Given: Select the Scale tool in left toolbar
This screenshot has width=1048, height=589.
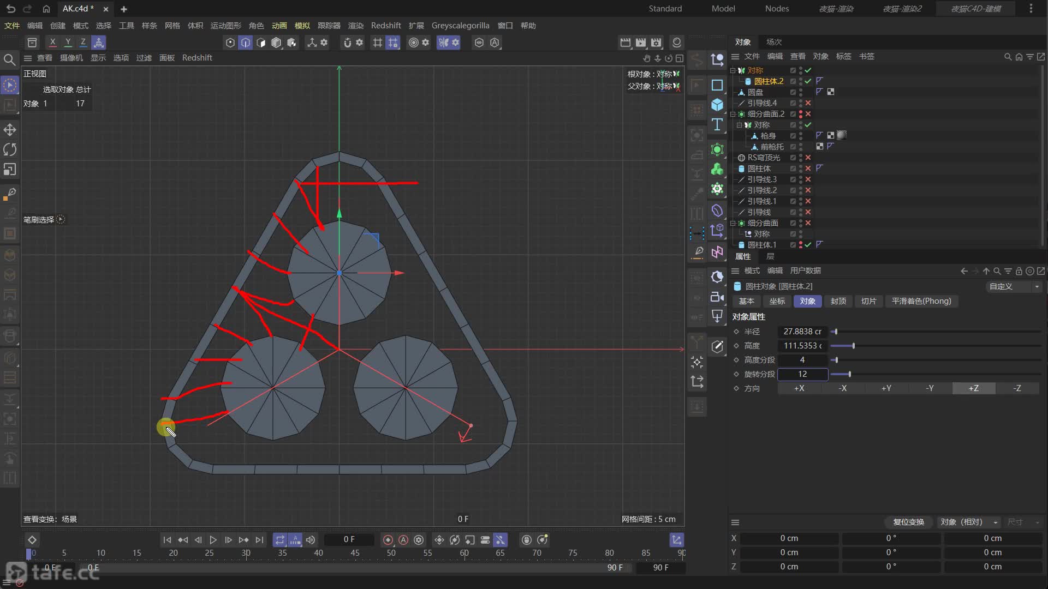Looking at the screenshot, I should pyautogui.click(x=10, y=170).
